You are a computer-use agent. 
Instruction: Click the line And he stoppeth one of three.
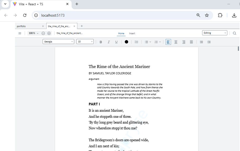tap(110, 116)
